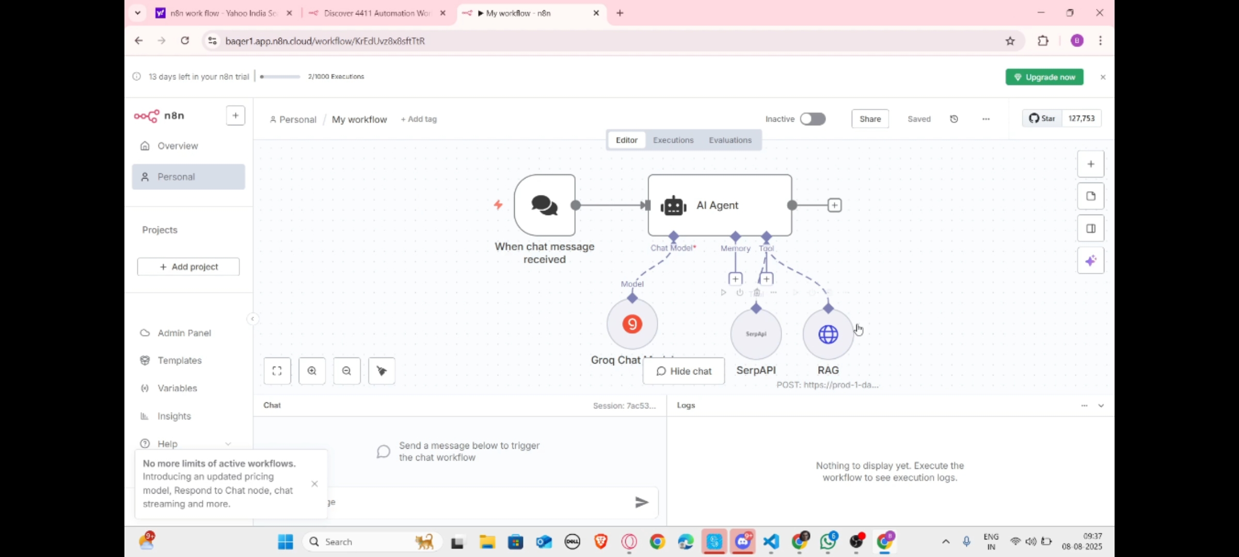Toggle the Inactive workflow switch
Image resolution: width=1239 pixels, height=557 pixels.
[813, 119]
